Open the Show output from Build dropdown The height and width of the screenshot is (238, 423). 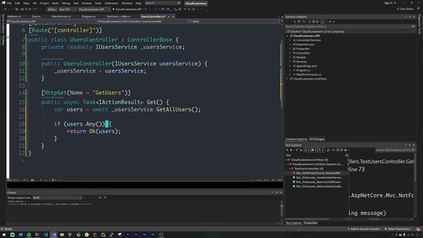click(58, 198)
